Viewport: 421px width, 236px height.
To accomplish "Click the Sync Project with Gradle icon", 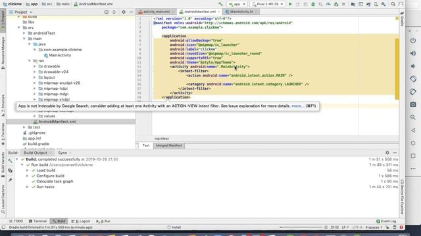I will tap(368, 5).
